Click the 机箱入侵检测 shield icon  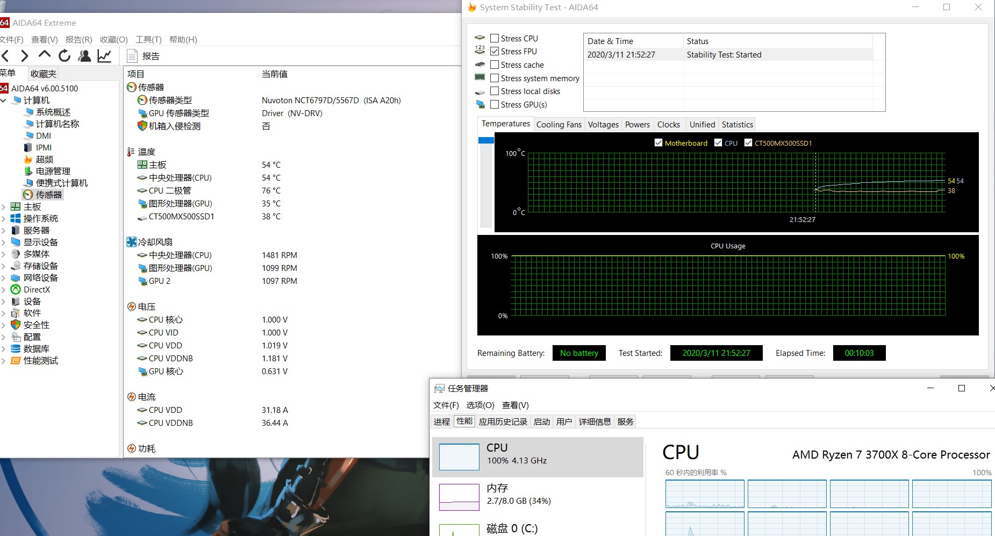coord(142,126)
